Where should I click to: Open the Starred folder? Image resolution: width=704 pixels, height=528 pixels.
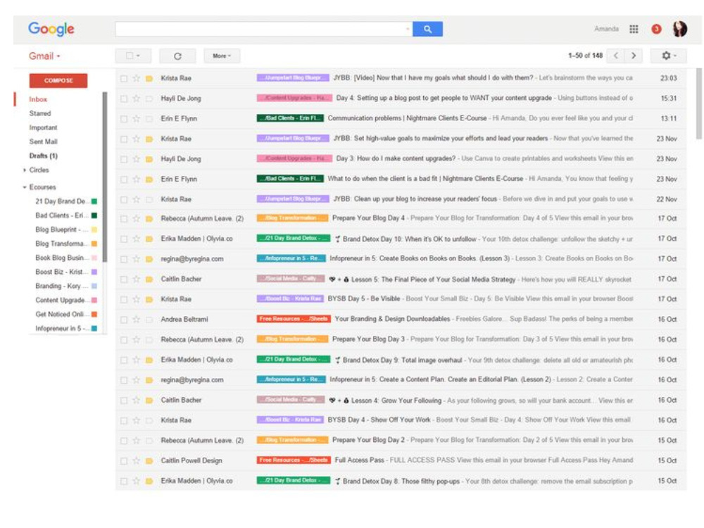(x=40, y=113)
